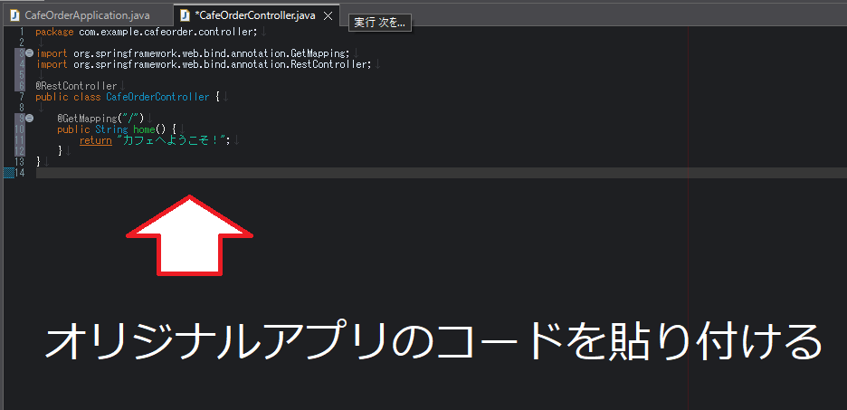Switch to the CafeOrderApplication.java tab
The width and height of the screenshot is (847, 410).
point(87,15)
